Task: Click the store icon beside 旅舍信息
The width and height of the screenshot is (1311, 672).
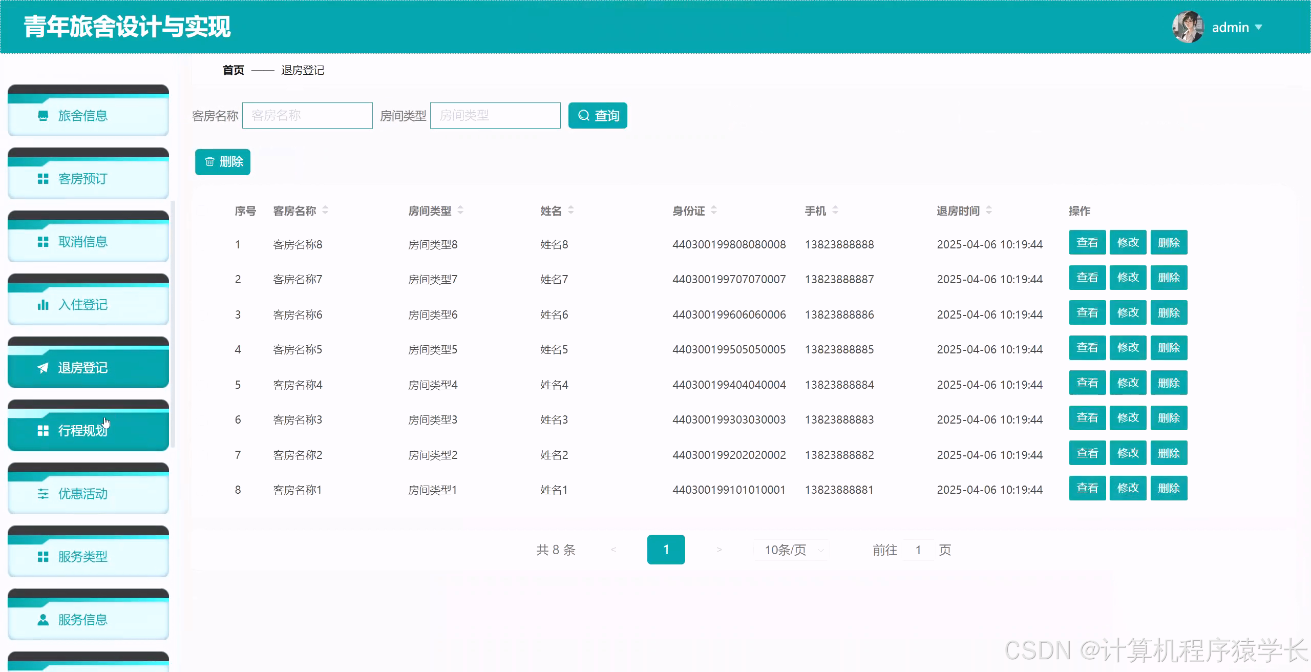Action: point(43,116)
